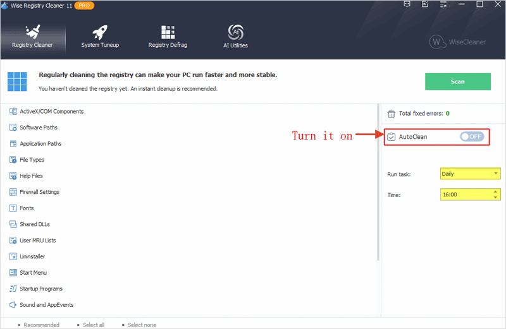Click the Wise Registry Cleaner app icon

click(4, 5)
